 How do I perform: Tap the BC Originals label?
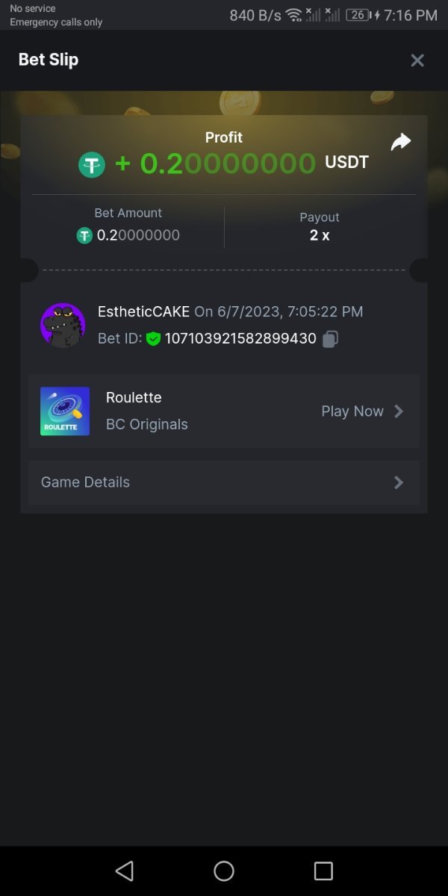[x=147, y=424]
